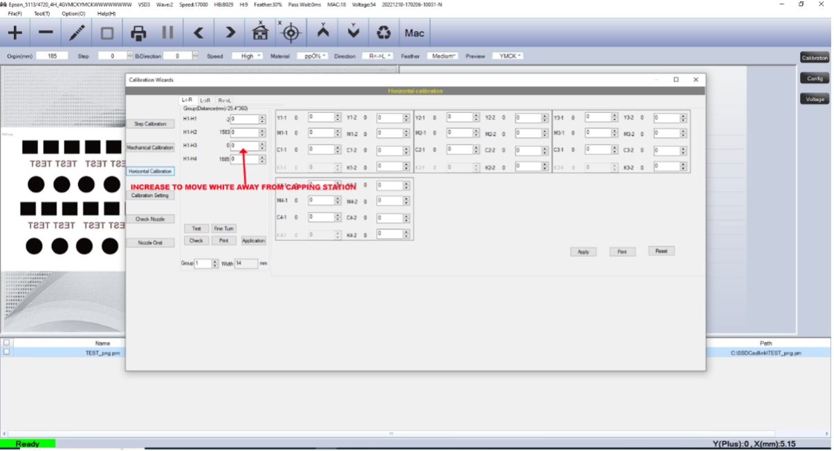Click the Y down double-chevron icon
The image size is (834, 451).
pos(353,32)
